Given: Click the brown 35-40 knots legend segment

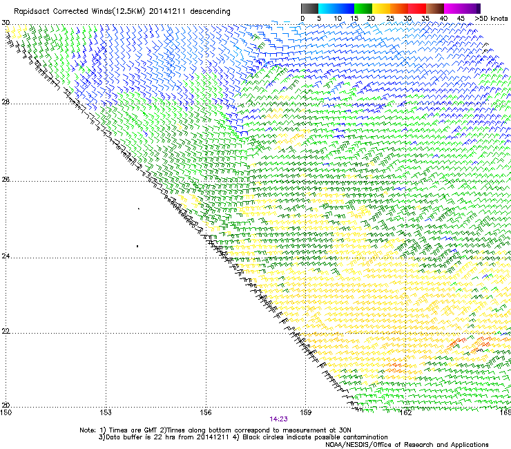Looking at the screenshot, I should (x=435, y=8).
